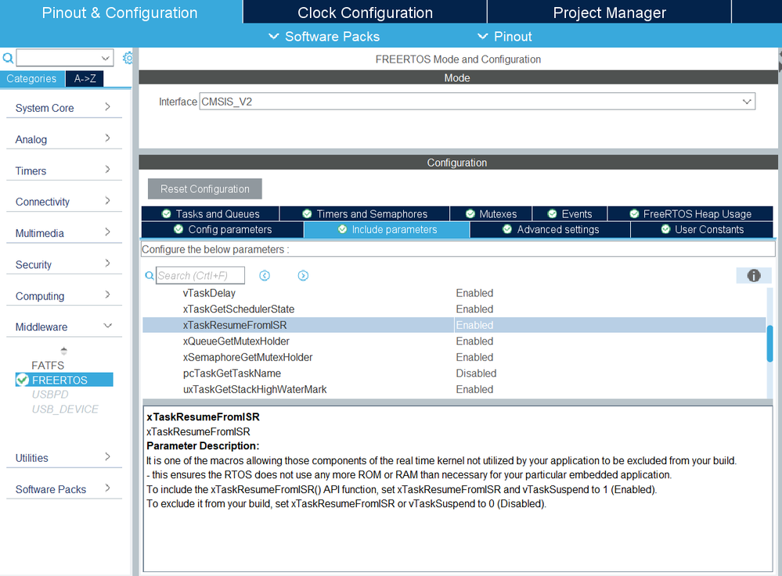
Task: Click the info icon in parameters panel
Action: (754, 275)
